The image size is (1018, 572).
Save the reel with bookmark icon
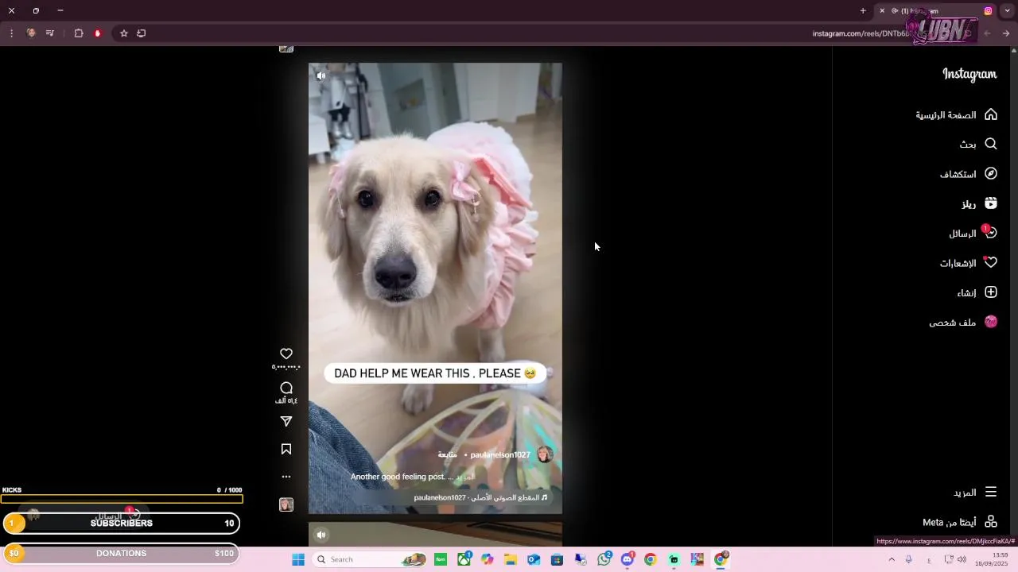286,450
